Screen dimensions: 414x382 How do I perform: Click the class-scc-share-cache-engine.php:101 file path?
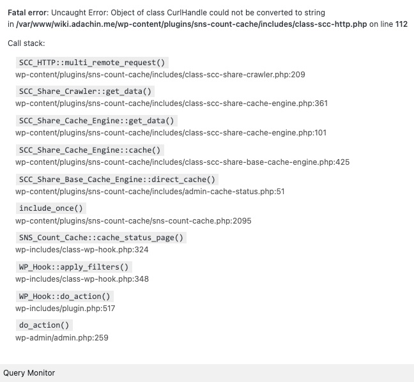(171, 133)
